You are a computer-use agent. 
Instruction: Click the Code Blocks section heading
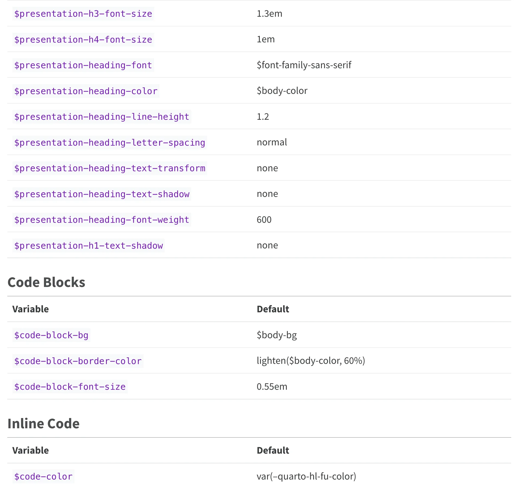point(46,282)
